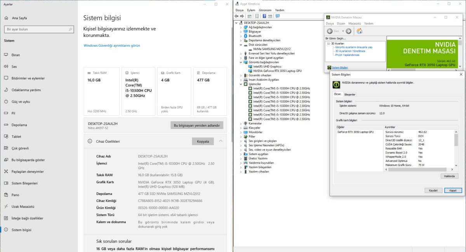Open Ana Sayfa home icon in Settings

(6, 18)
